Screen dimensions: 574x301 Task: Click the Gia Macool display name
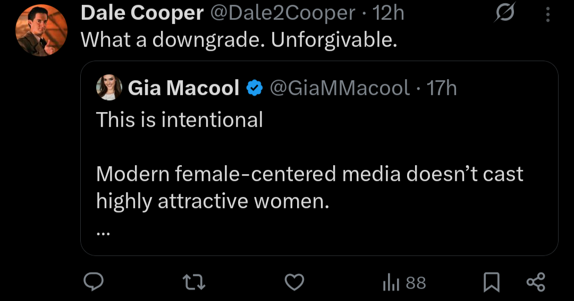183,88
